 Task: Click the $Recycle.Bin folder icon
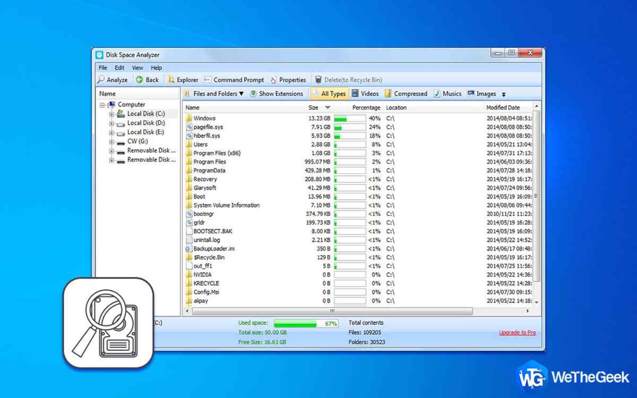point(189,257)
